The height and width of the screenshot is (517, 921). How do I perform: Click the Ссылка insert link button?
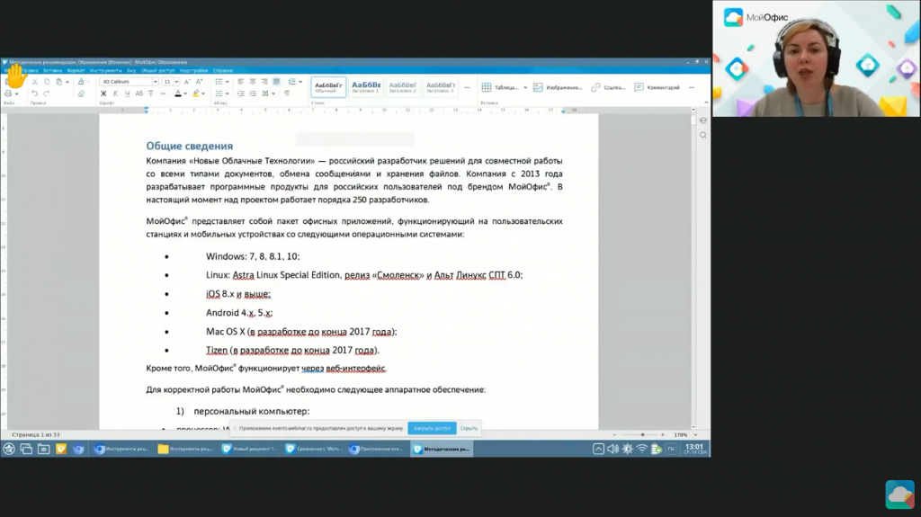[608, 87]
